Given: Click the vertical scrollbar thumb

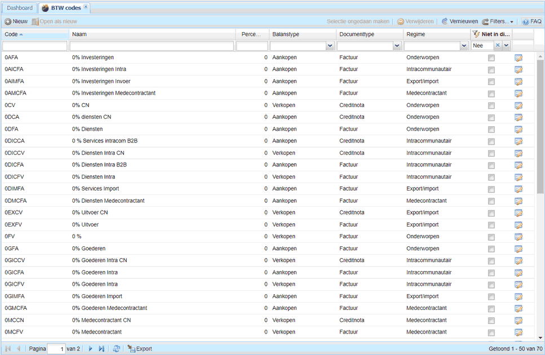Looking at the screenshot, I should click(x=540, y=127).
